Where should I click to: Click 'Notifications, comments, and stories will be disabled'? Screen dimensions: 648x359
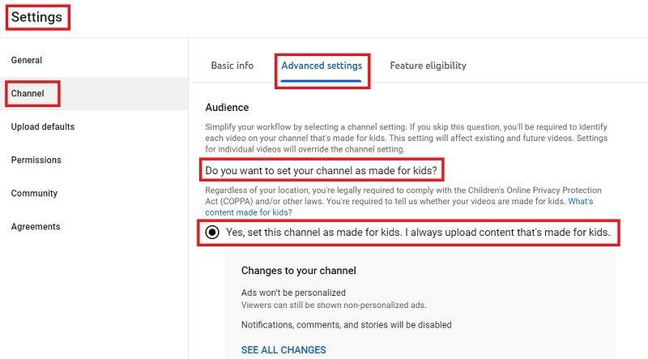347,325
